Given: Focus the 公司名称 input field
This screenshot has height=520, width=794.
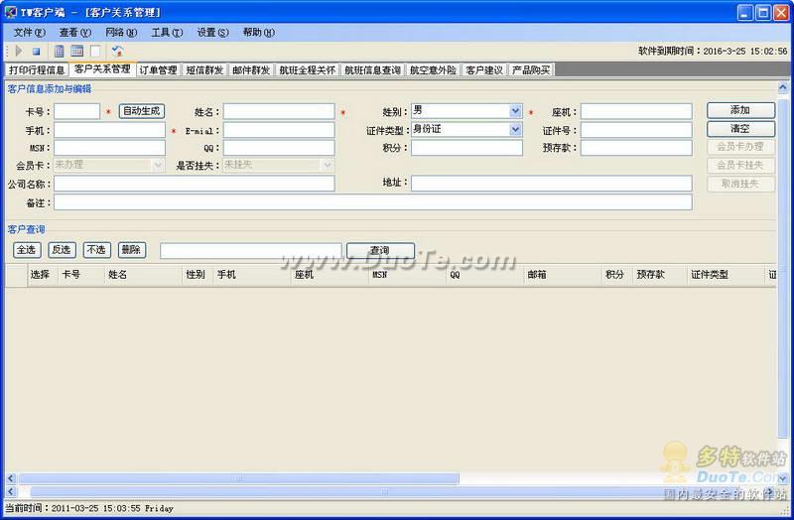Looking at the screenshot, I should point(195,184).
